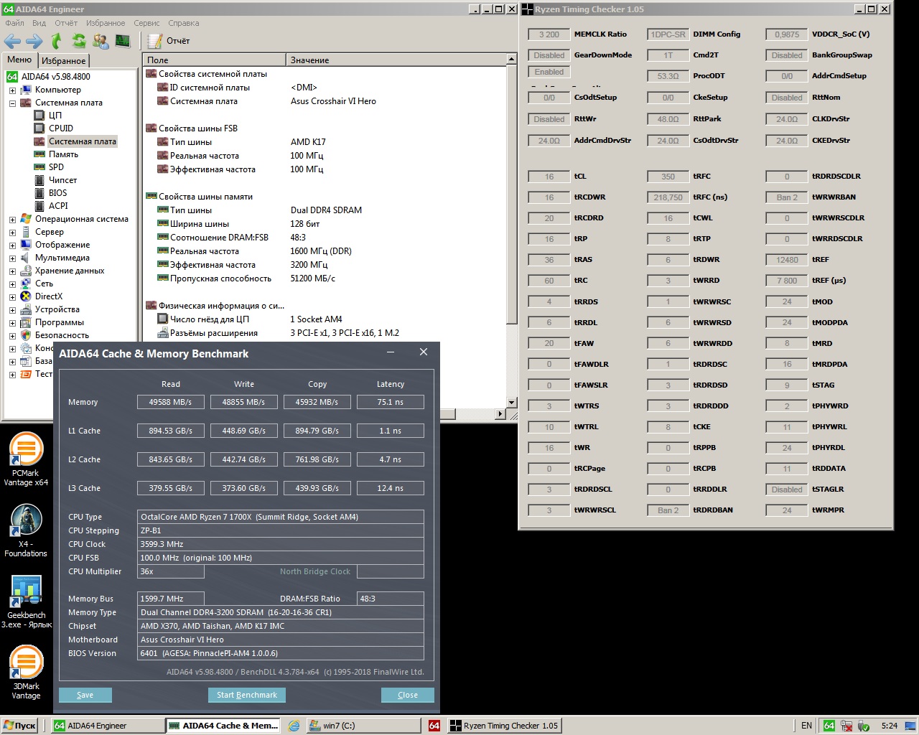The height and width of the screenshot is (735, 919).
Task: Open the Чипсет page in the tree
Action: coord(62,180)
